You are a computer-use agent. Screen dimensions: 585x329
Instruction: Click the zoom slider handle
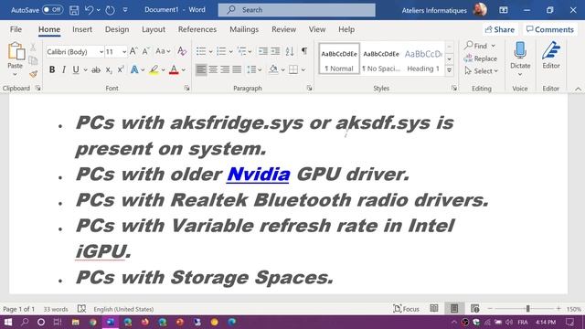pos(527,309)
